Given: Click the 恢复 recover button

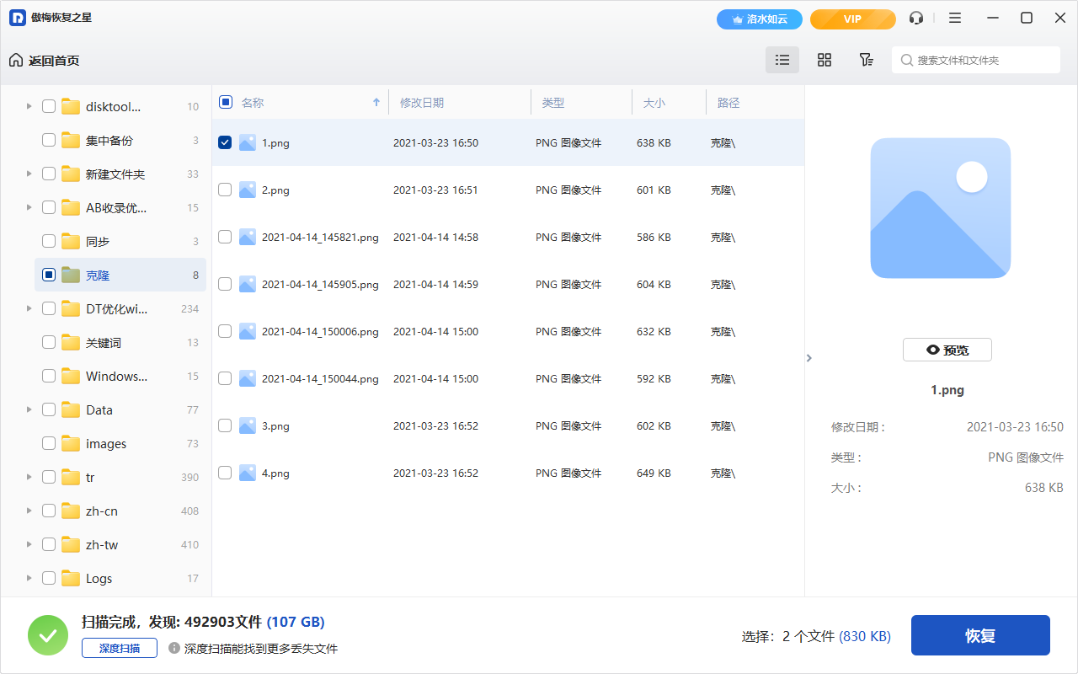Looking at the screenshot, I should coord(980,635).
